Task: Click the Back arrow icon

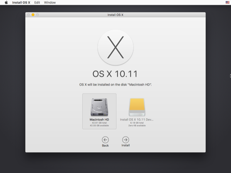Action: (105, 140)
